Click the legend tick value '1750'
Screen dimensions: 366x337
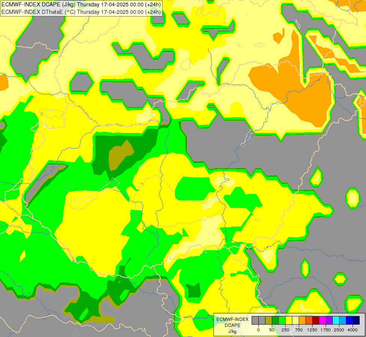(x=326, y=330)
